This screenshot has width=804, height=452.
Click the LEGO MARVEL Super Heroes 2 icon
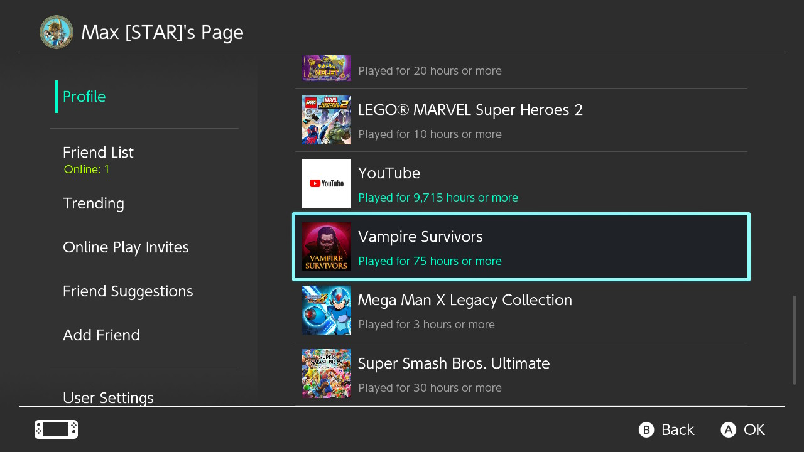327,120
